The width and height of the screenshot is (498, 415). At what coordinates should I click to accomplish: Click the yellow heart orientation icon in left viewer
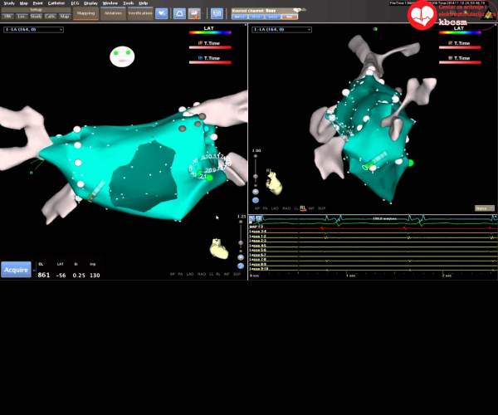[219, 249]
